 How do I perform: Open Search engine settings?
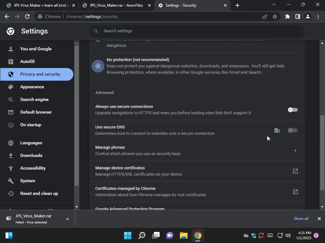click(37, 99)
